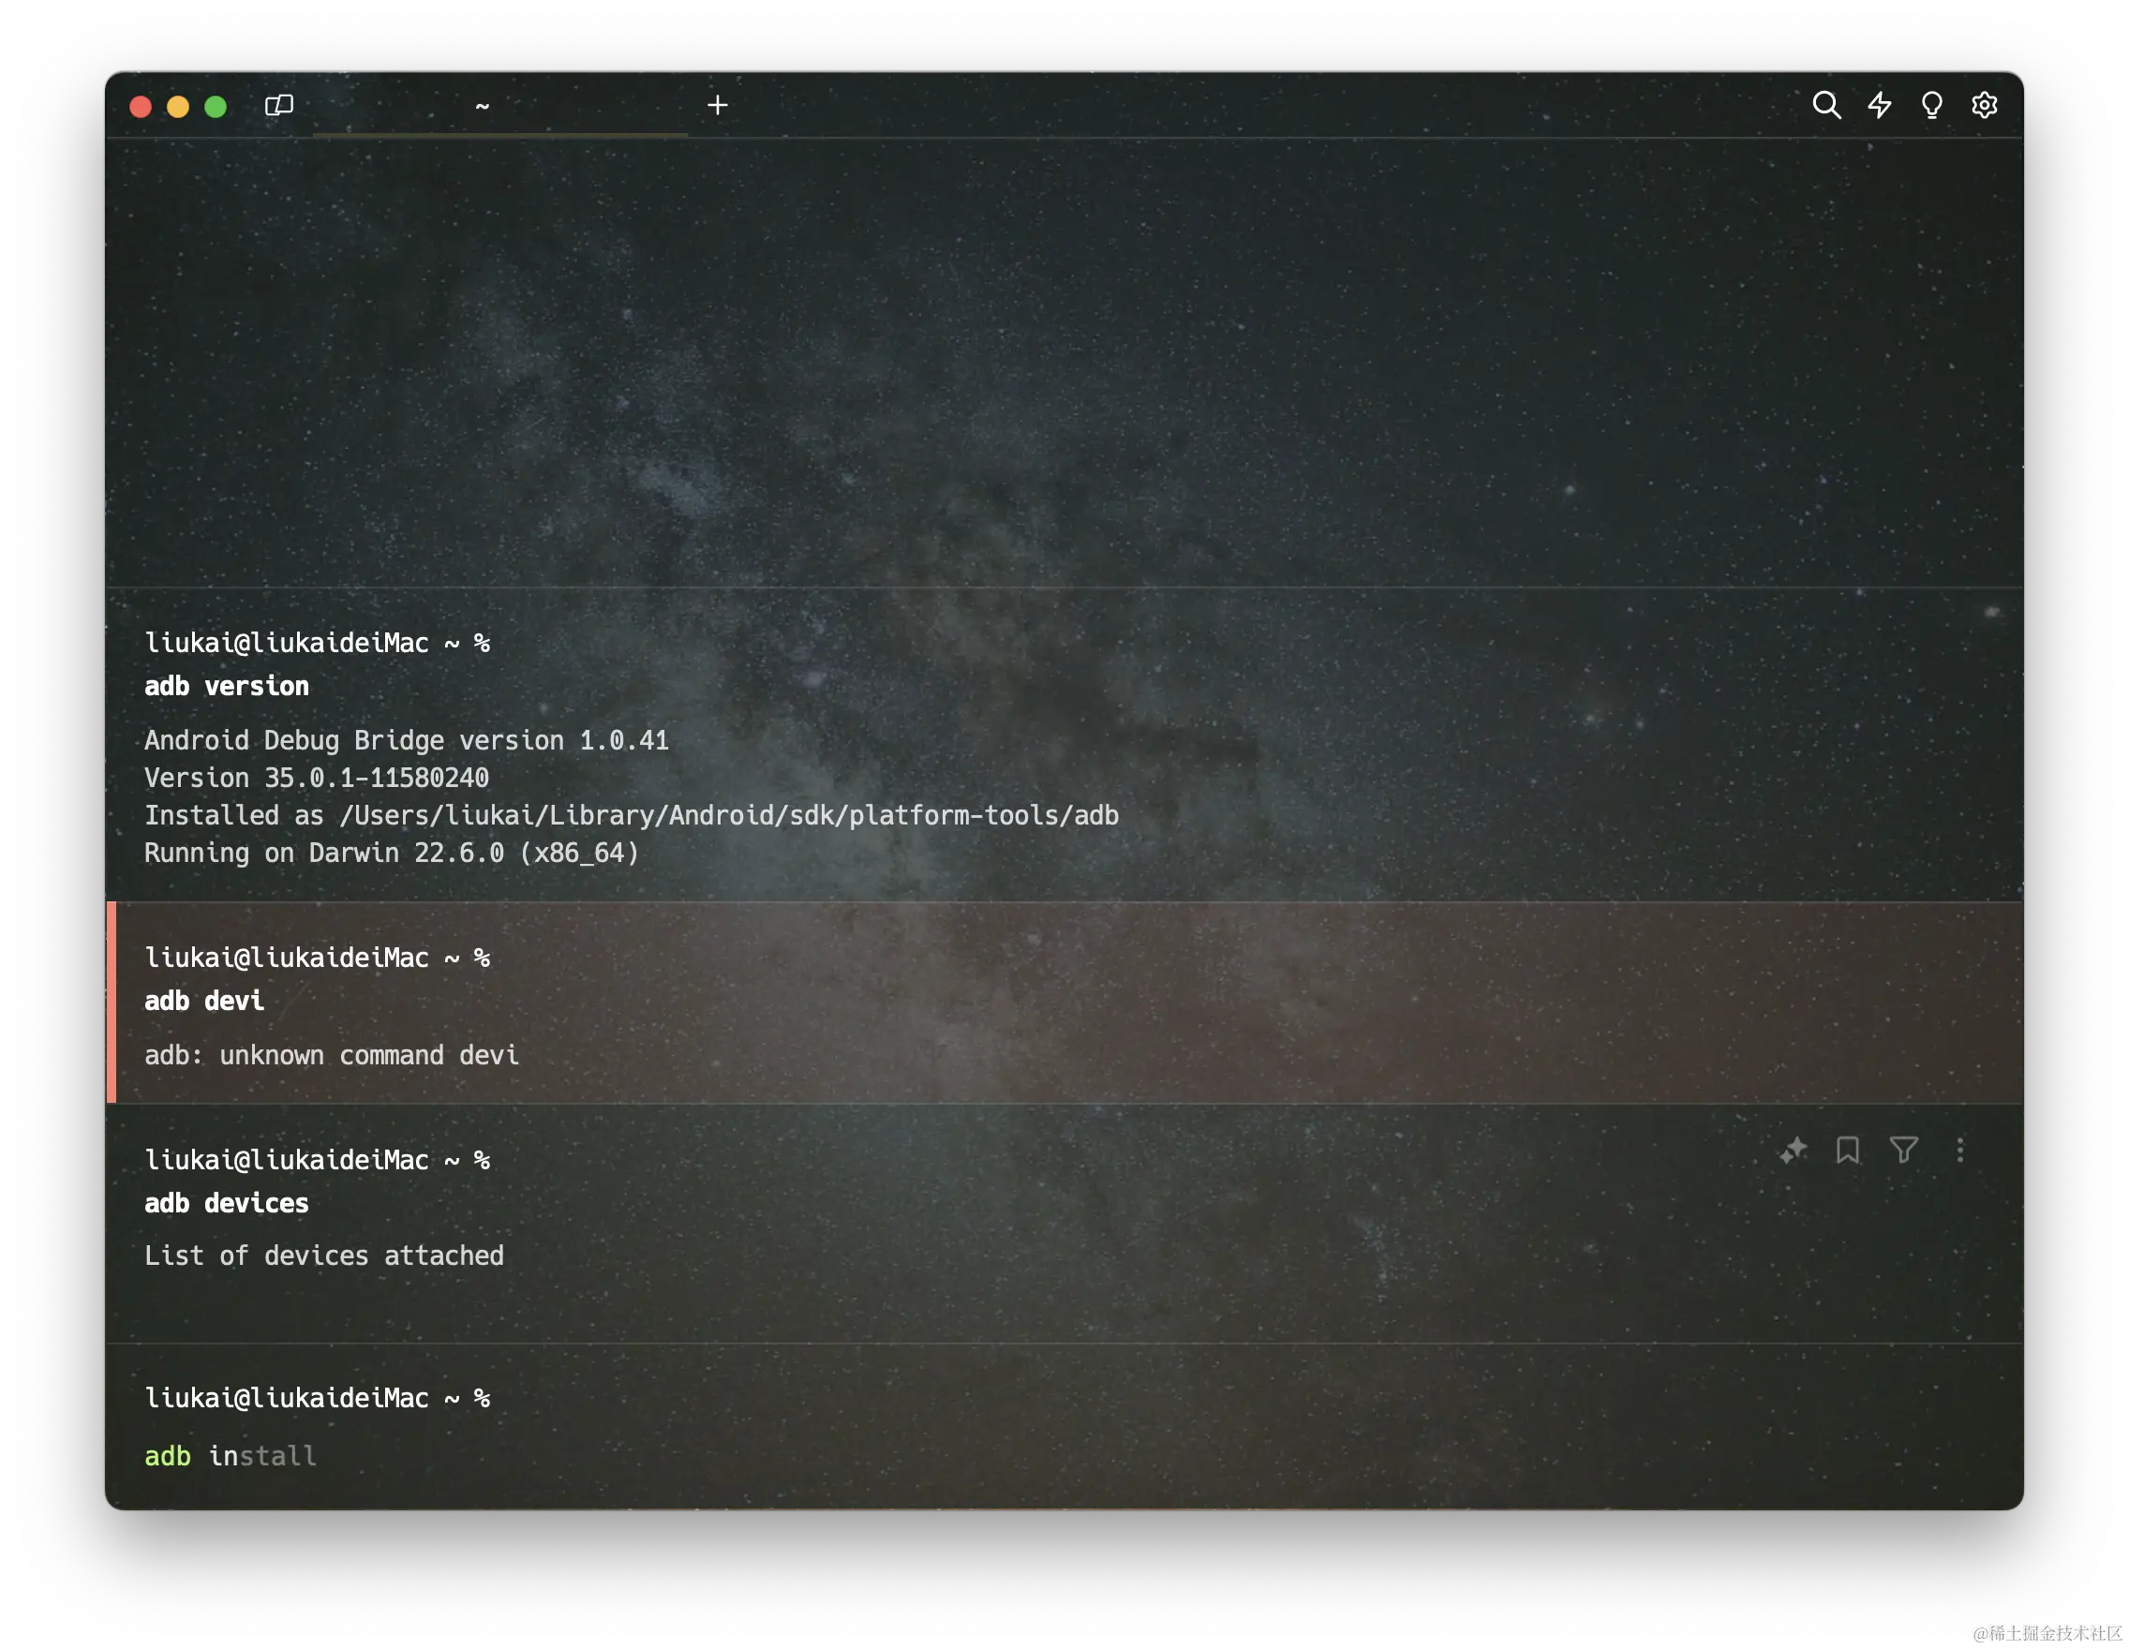Click the lightbulb resource icon
This screenshot has height=1649, width=2129.
(1931, 105)
